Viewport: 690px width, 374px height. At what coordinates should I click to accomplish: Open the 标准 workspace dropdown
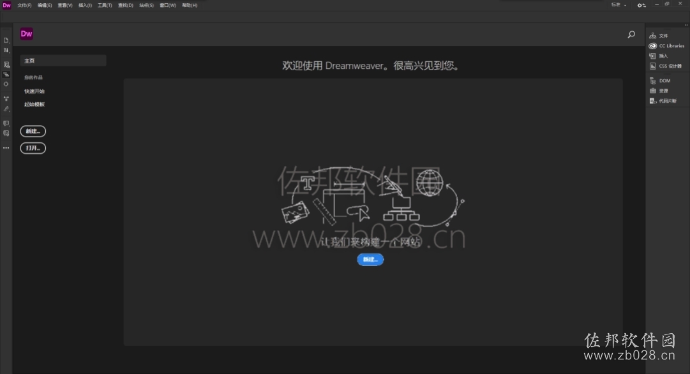coord(619,5)
